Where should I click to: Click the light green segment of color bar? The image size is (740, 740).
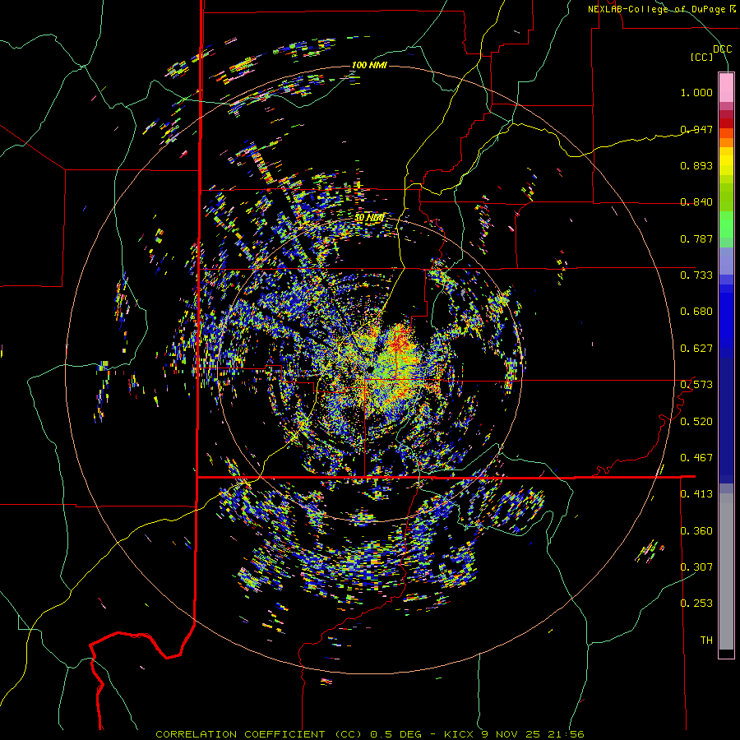726,224
